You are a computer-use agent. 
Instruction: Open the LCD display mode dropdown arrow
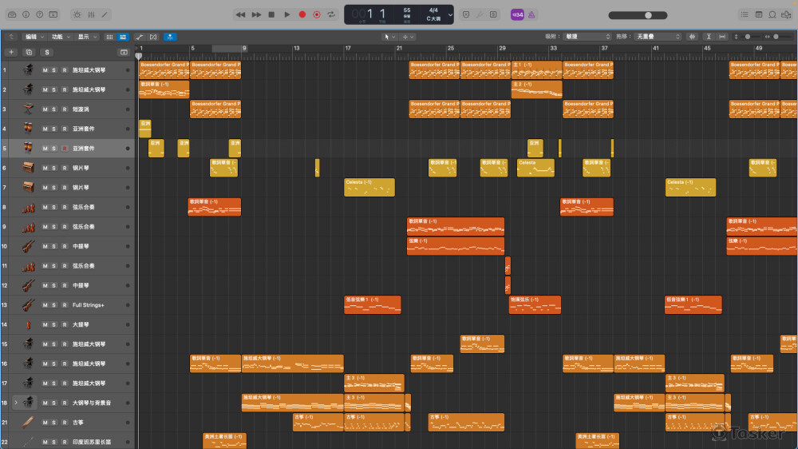pos(450,14)
